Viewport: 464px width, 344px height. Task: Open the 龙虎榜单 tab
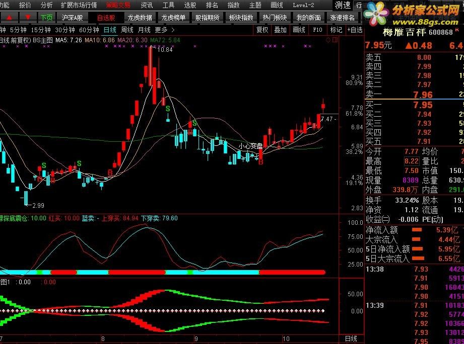point(173,18)
